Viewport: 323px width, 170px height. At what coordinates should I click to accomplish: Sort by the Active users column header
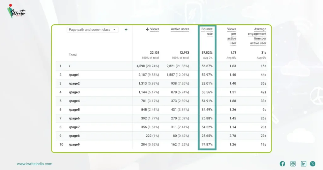coord(180,29)
